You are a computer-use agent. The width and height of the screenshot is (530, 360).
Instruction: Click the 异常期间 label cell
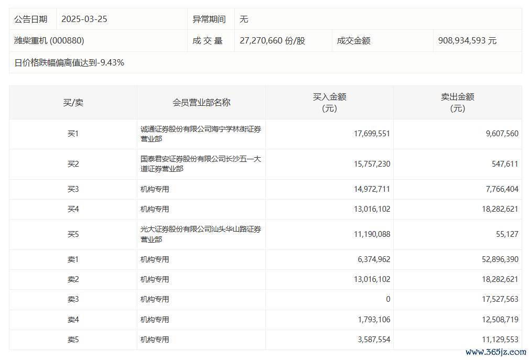(x=209, y=19)
